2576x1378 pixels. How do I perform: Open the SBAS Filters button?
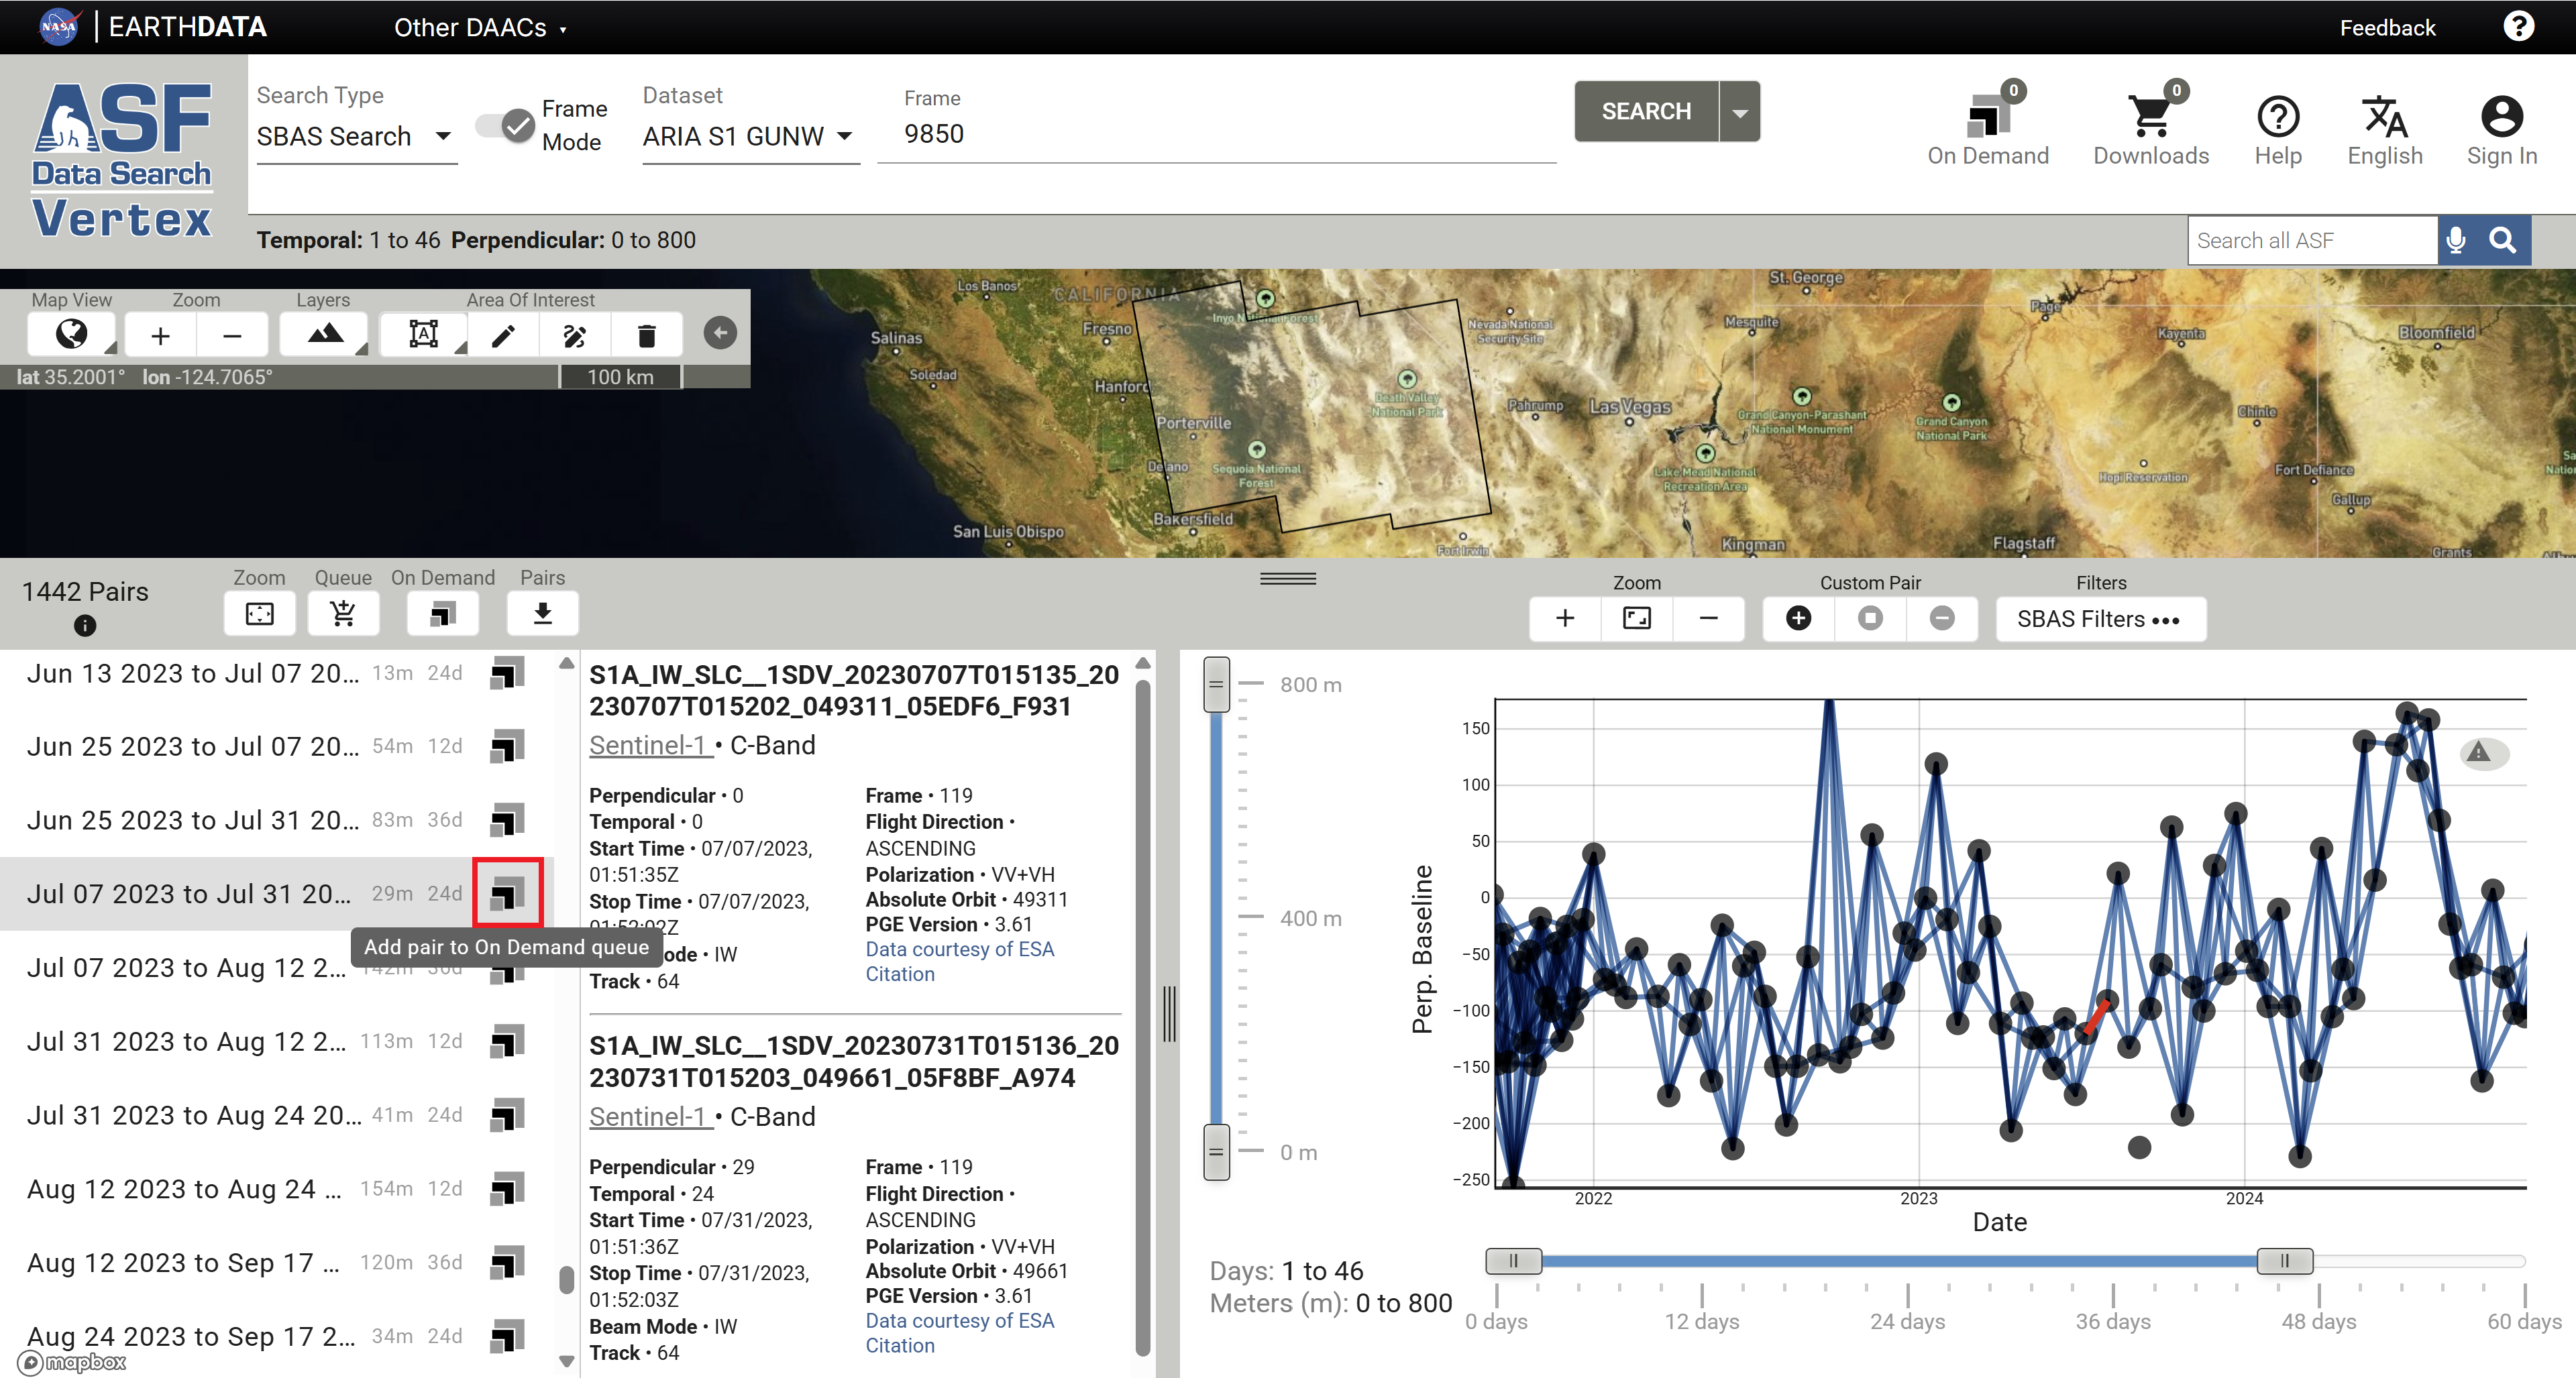click(x=2099, y=618)
